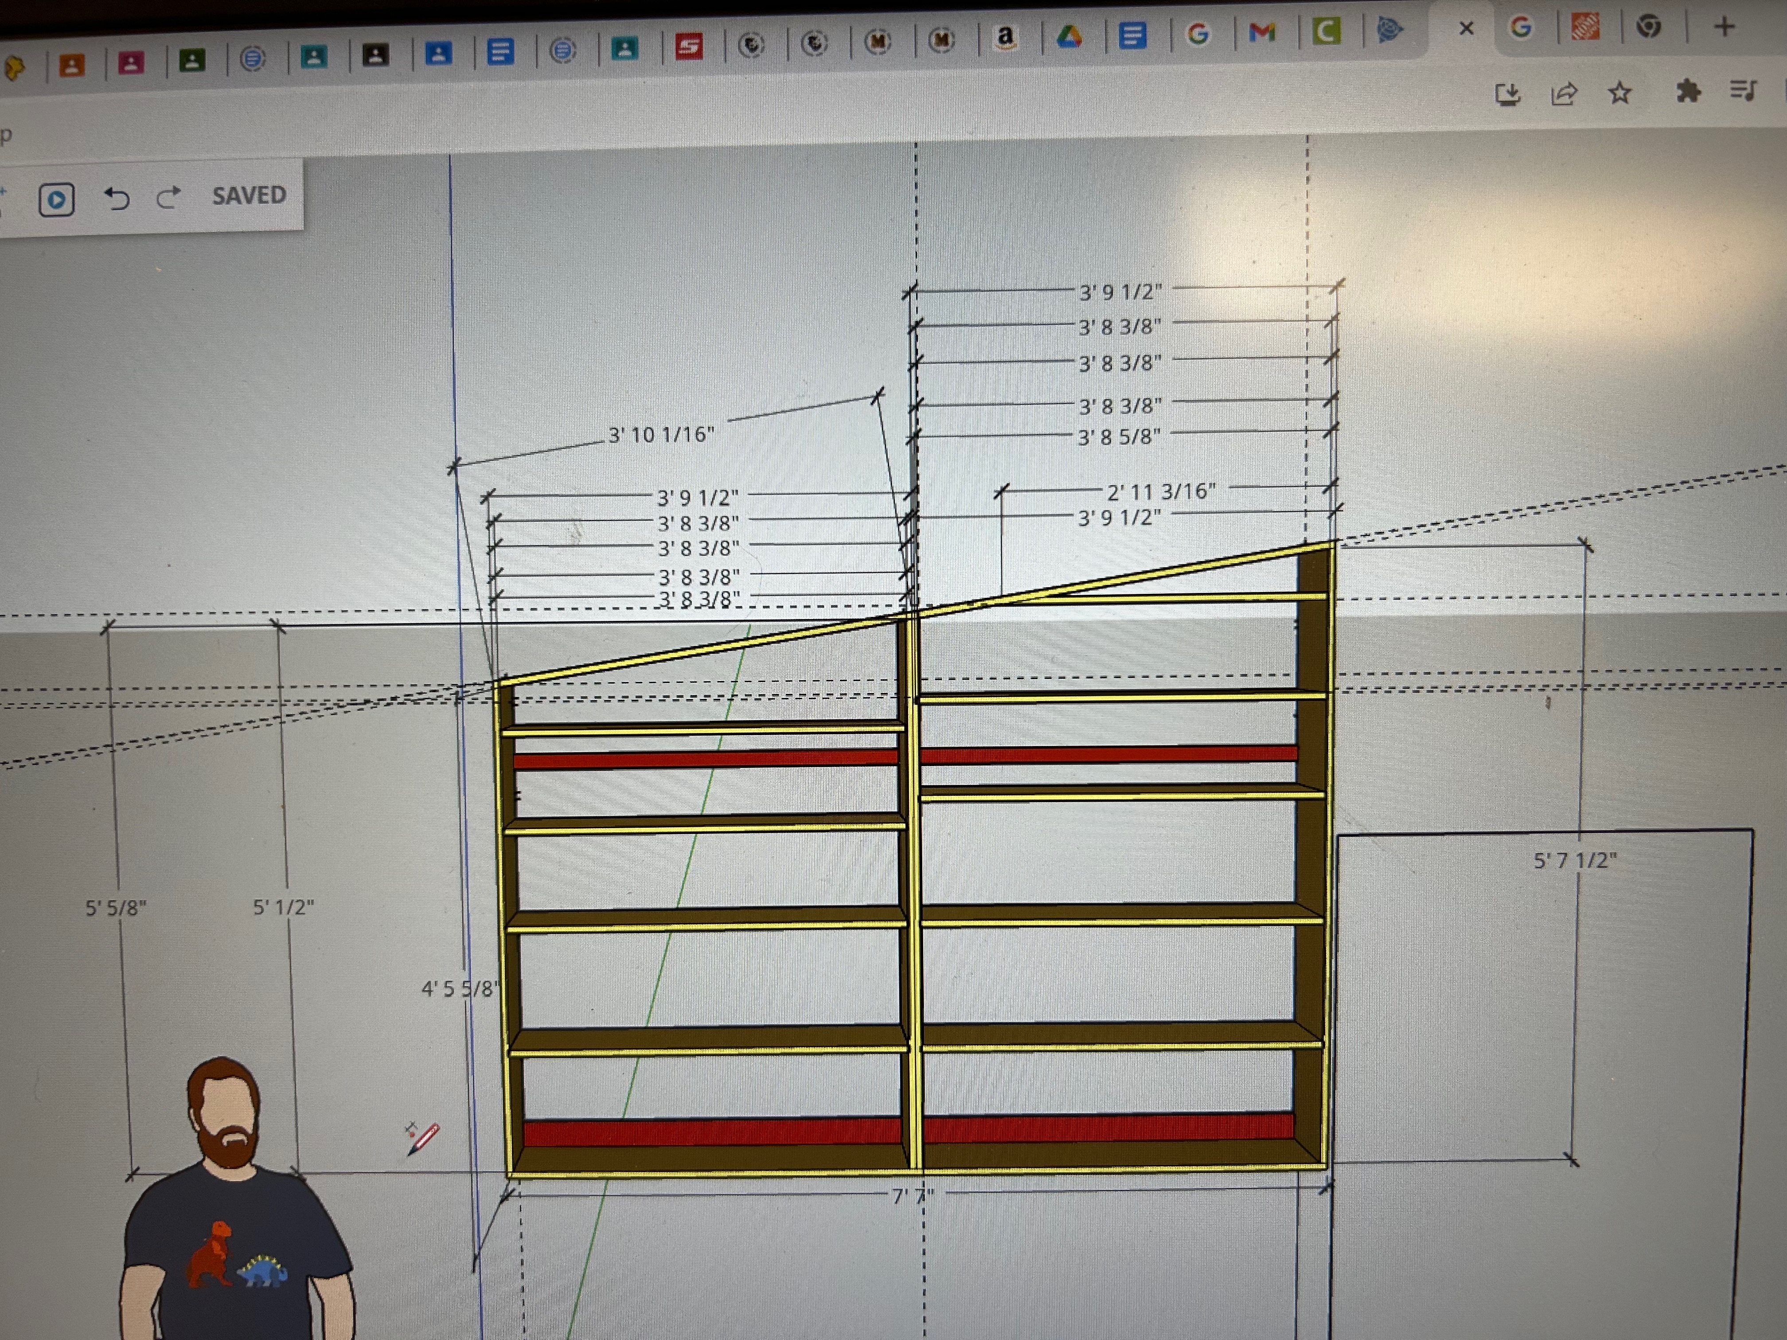Image resolution: width=1787 pixels, height=1340 pixels.
Task: Click the install app download icon
Action: (x=1507, y=94)
